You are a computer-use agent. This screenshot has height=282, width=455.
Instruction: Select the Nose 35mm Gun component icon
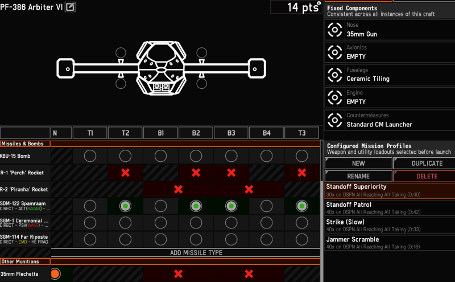(x=334, y=30)
